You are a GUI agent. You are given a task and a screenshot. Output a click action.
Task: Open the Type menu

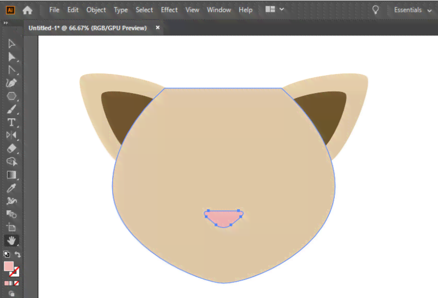click(121, 10)
